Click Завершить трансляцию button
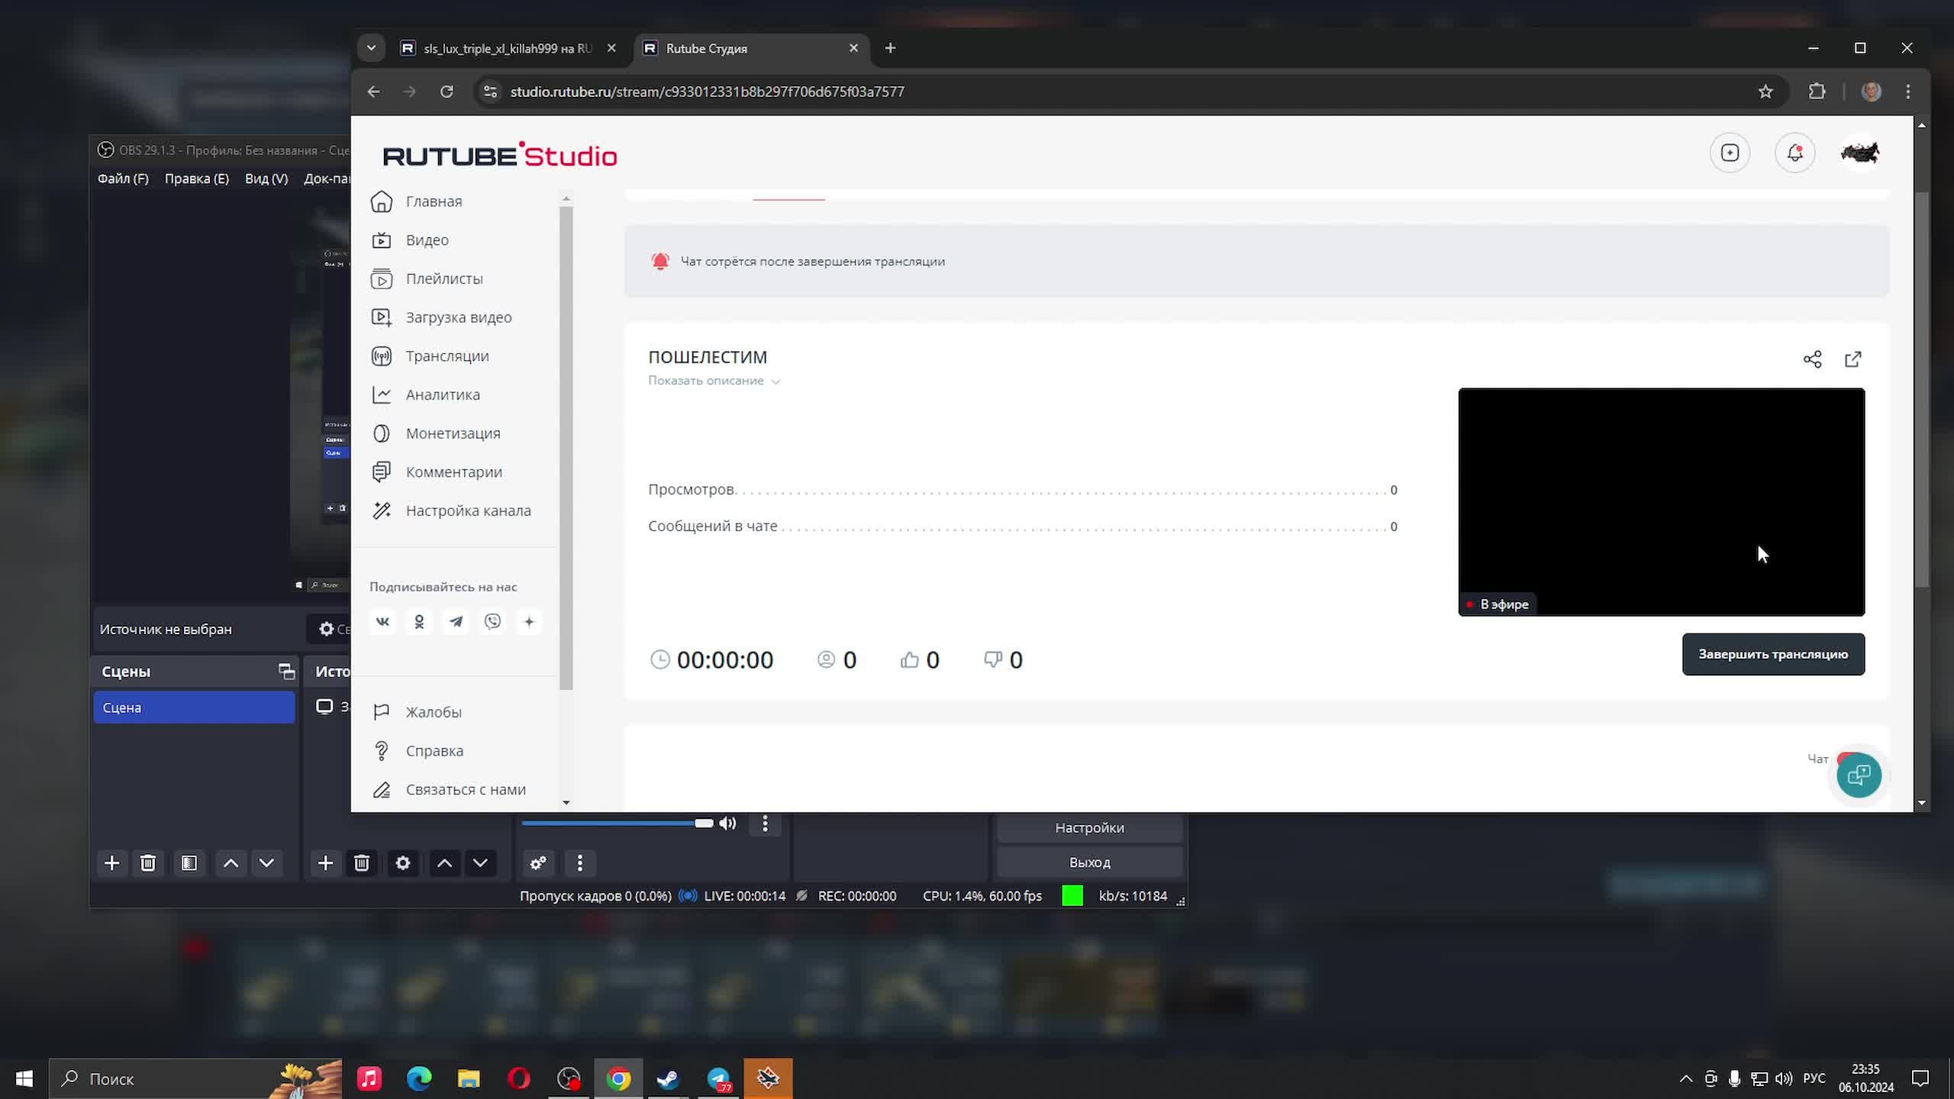 point(1772,654)
